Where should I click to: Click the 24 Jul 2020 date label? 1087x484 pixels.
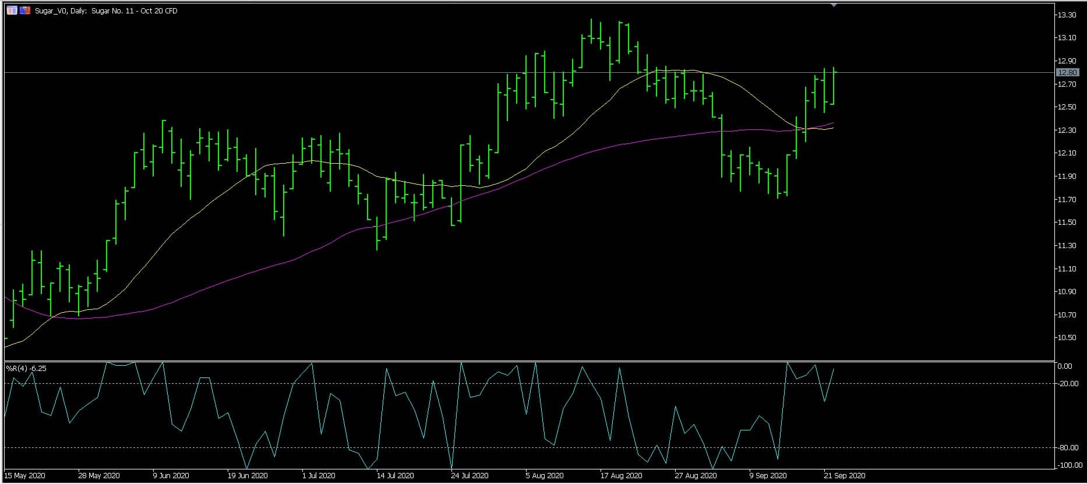click(x=470, y=476)
